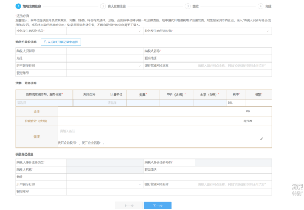Click 从以往开票记录中选择 button
Image resolution: width=304 pixels, height=210 pixels.
61,42
